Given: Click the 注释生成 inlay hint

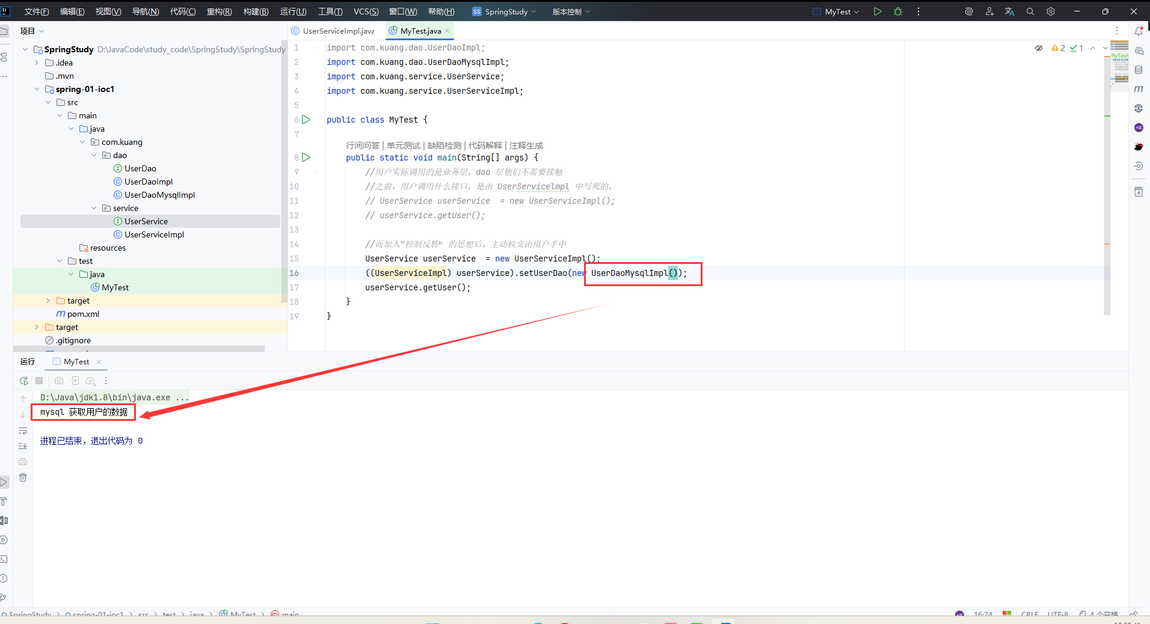Looking at the screenshot, I should pyautogui.click(x=526, y=145).
